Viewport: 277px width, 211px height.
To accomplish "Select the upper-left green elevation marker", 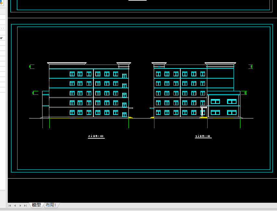I will [x=31, y=67].
